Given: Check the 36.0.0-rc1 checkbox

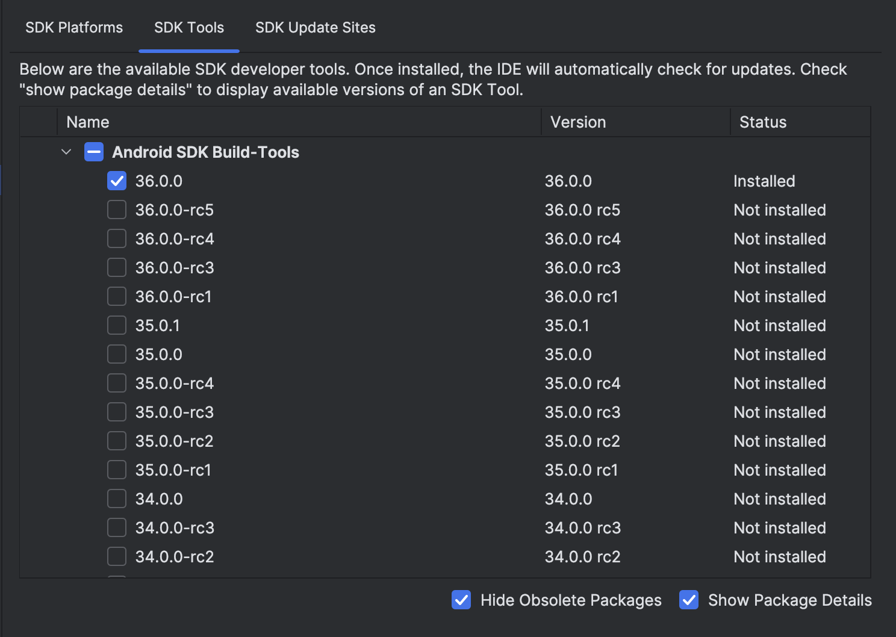Looking at the screenshot, I should tap(117, 296).
